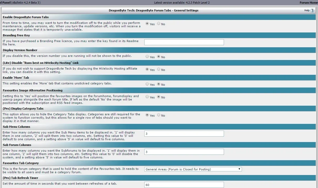Click the Sub Forum Columns value field
Viewport: 318px width, 188px height.
click(184, 152)
